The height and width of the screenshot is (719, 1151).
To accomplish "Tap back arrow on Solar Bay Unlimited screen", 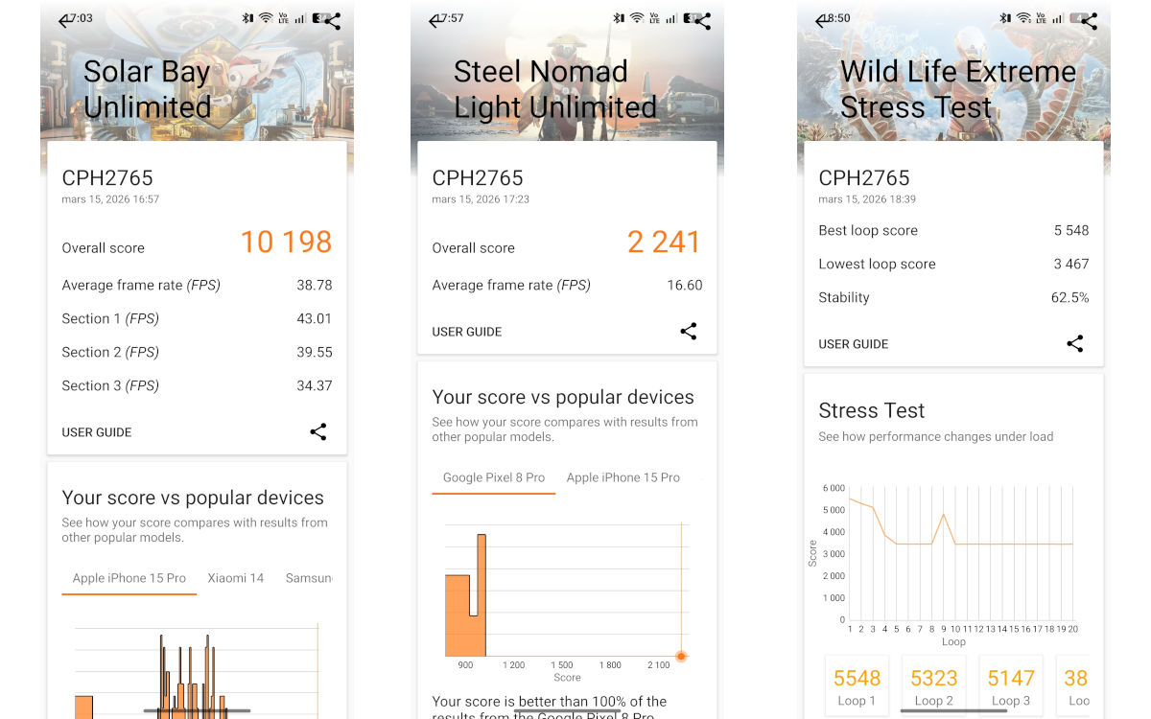I will point(64,21).
